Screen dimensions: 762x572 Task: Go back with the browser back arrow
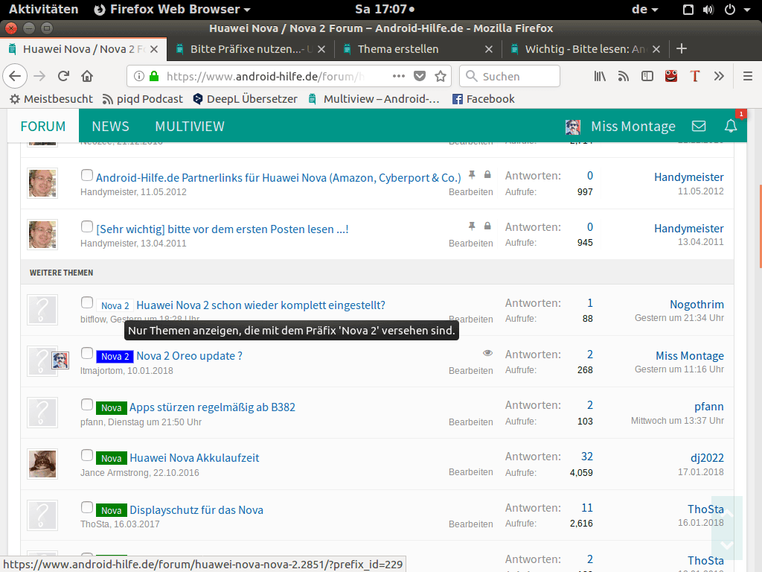pos(15,76)
